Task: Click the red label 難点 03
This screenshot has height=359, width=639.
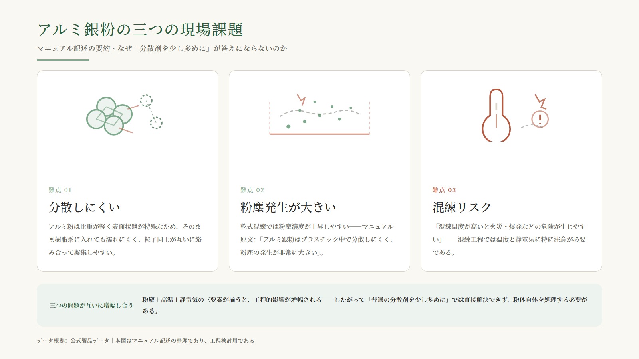Action: (444, 190)
